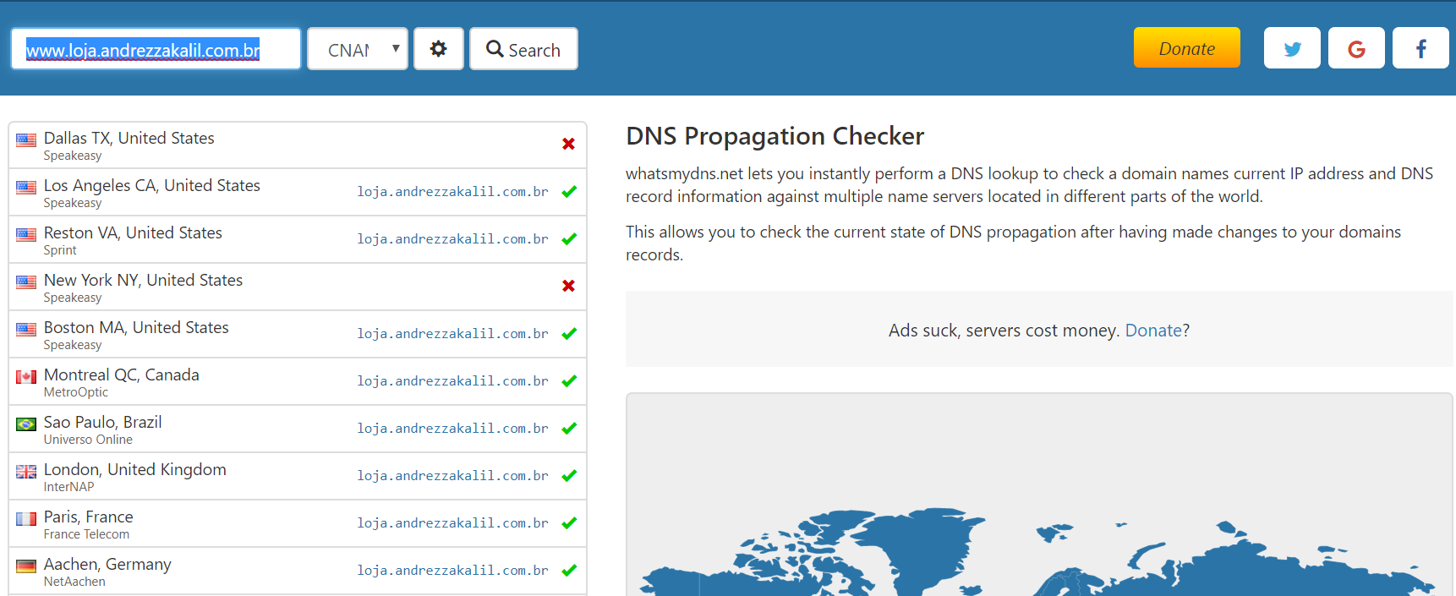Click the Canada flag beside Montreal QC
The height and width of the screenshot is (596, 1456).
[26, 376]
